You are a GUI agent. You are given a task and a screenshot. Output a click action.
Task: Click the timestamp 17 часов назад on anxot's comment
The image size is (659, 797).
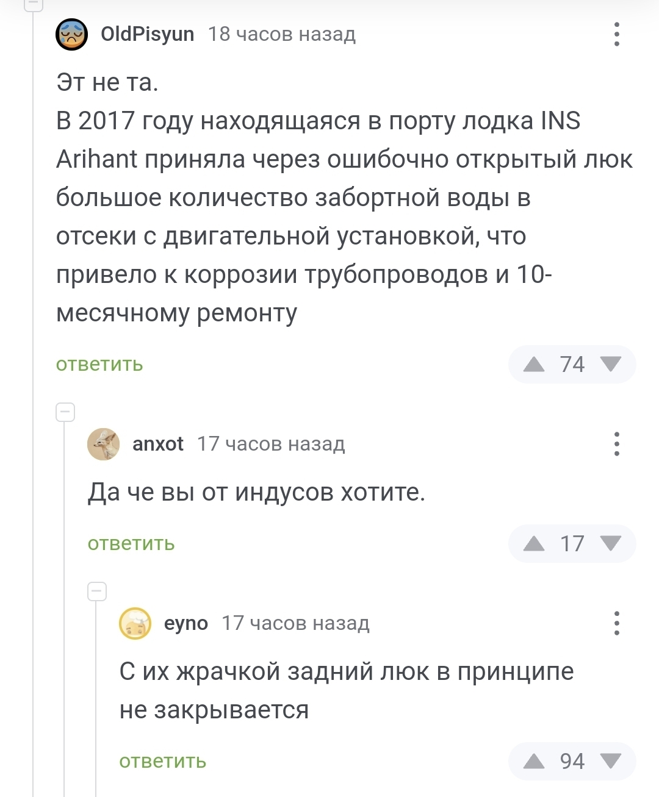click(x=270, y=444)
